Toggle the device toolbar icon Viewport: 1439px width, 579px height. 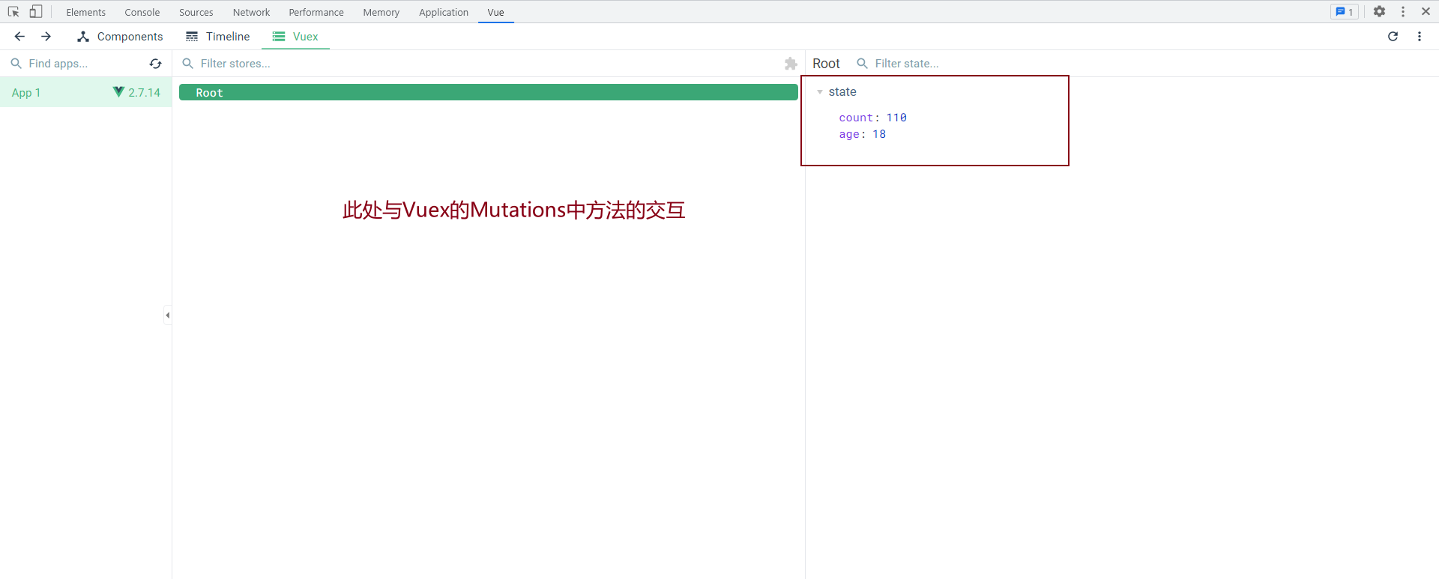[35, 12]
